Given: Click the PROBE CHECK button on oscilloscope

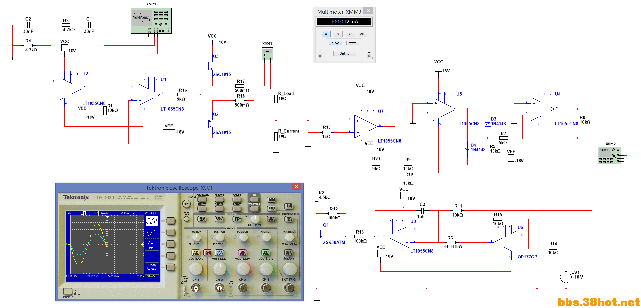Looking at the screenshot, I should (186, 219).
